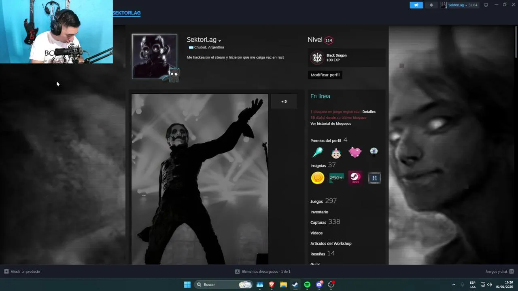Click the 250+ games collector badge

click(x=336, y=178)
